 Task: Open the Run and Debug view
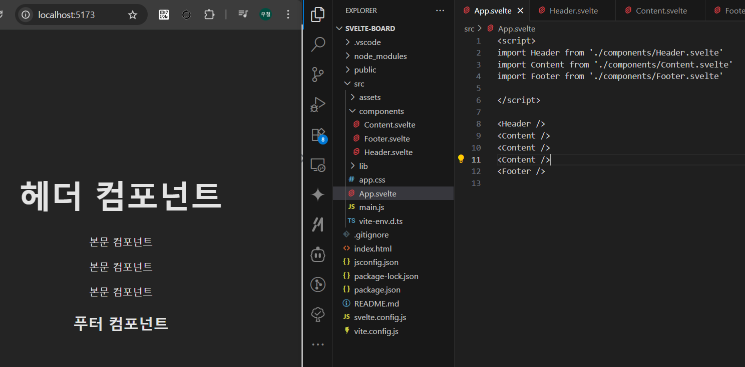[318, 104]
